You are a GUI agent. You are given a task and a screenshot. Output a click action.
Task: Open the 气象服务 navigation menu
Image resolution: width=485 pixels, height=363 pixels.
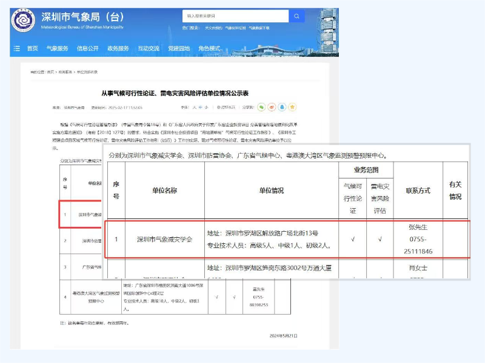click(x=57, y=48)
